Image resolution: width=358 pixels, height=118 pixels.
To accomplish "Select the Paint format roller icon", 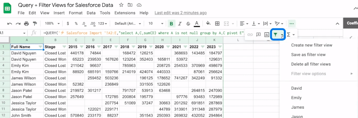I will point(35,24).
